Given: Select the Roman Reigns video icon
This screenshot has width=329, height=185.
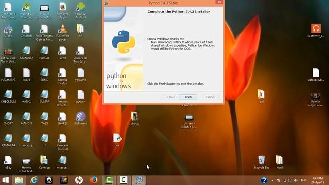Looking at the screenshot, I should point(316,100).
